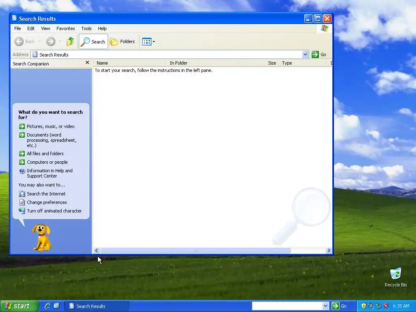The image size is (416, 312).
Task: Expand the Address bar dropdown
Action: coord(305,55)
